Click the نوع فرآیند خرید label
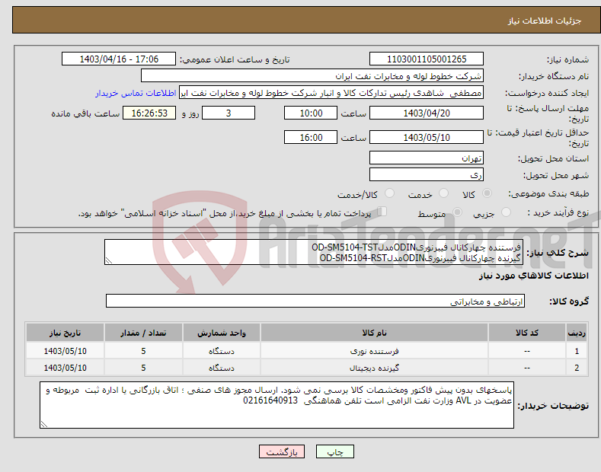The width and height of the screenshot is (601, 472). pyautogui.click(x=558, y=212)
